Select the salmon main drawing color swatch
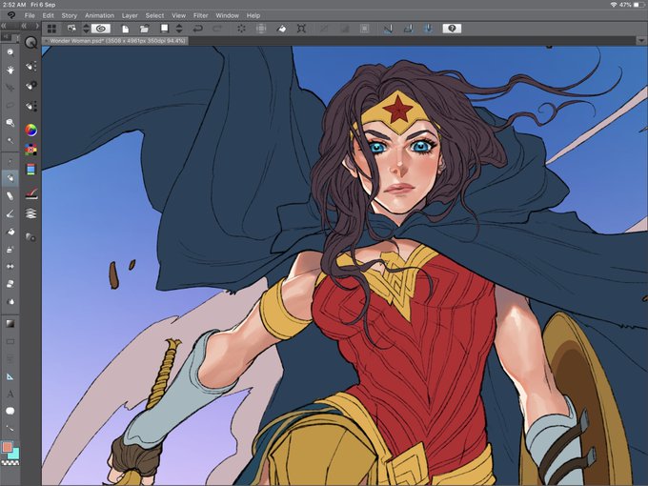The height and width of the screenshot is (486, 648). point(7,447)
